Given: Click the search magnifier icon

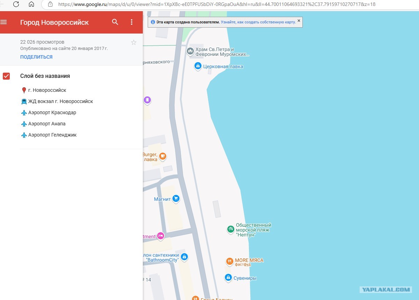Looking at the screenshot, I should click(x=115, y=22).
